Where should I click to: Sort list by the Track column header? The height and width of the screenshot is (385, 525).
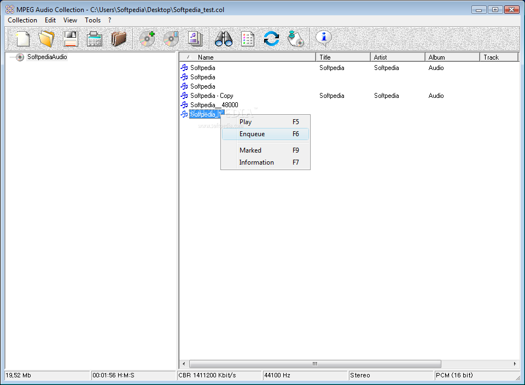coord(499,57)
